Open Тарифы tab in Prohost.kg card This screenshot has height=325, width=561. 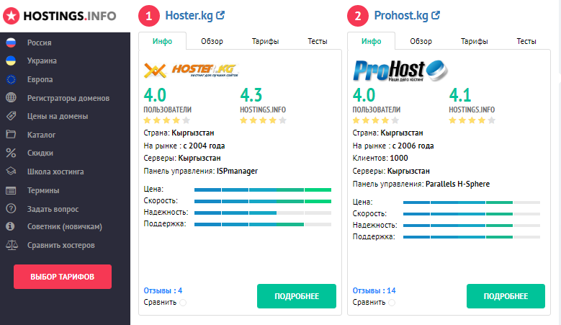click(x=474, y=41)
